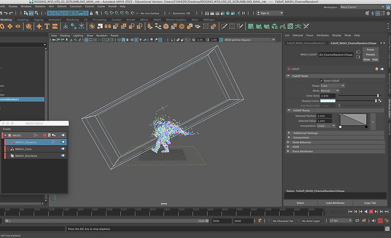Open the viewport Shading menu
391x238 pixels.
coord(65,36)
